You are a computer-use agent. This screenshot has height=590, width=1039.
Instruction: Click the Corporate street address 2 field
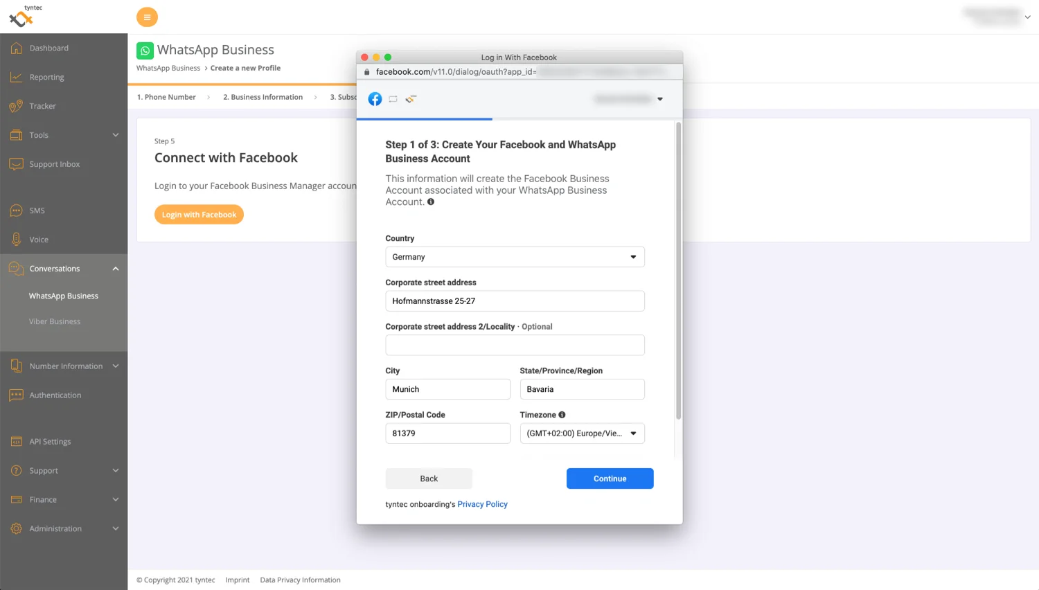[x=515, y=346]
